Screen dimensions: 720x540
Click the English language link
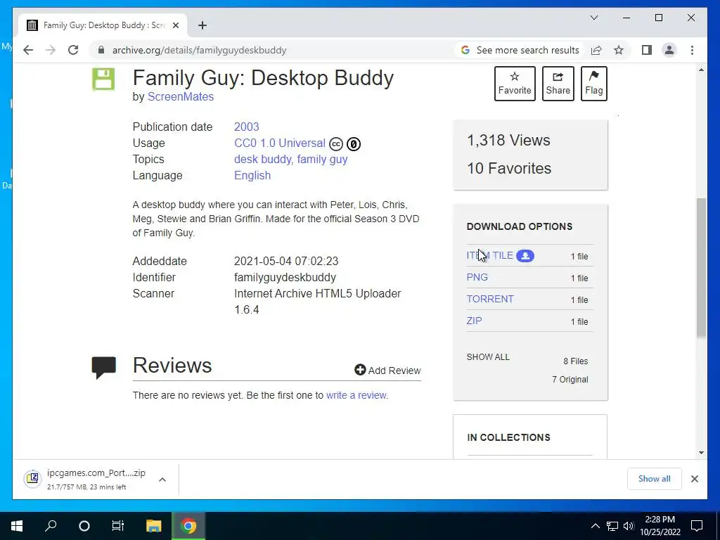tap(252, 175)
